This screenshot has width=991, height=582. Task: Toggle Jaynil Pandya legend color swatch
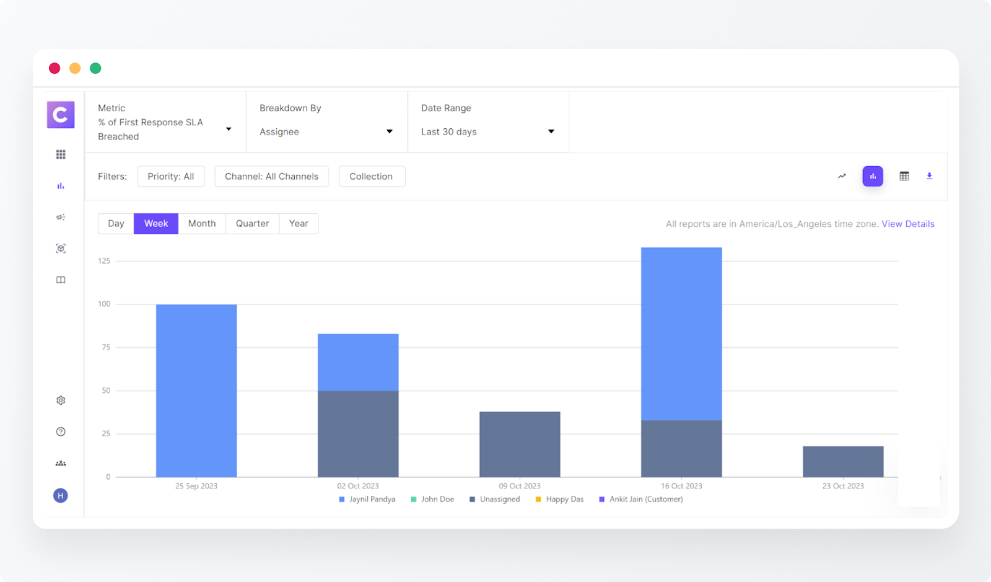341,499
